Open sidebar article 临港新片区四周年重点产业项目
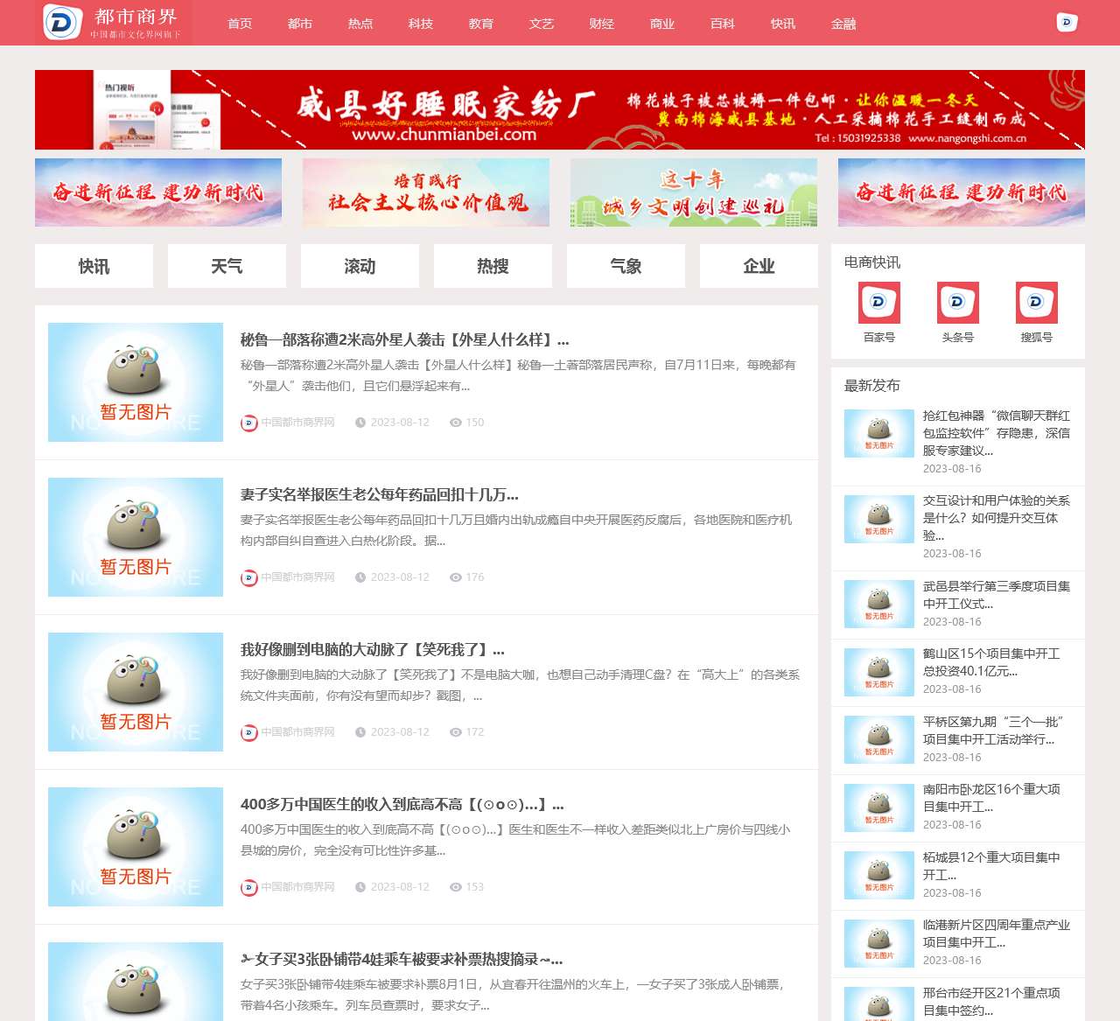 [997, 934]
